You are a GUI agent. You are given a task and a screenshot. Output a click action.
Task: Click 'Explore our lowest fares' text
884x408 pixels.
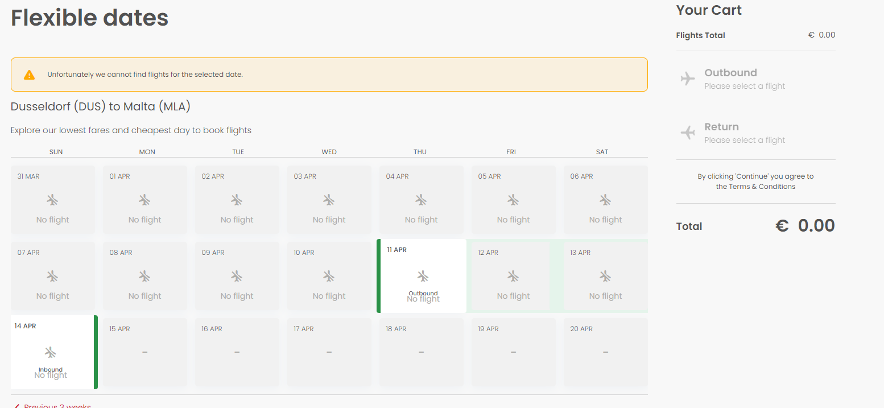131,130
